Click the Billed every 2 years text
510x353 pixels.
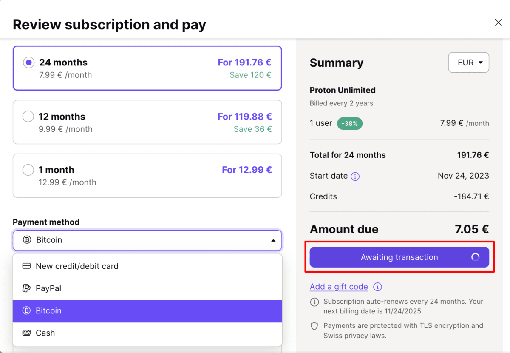click(x=341, y=103)
